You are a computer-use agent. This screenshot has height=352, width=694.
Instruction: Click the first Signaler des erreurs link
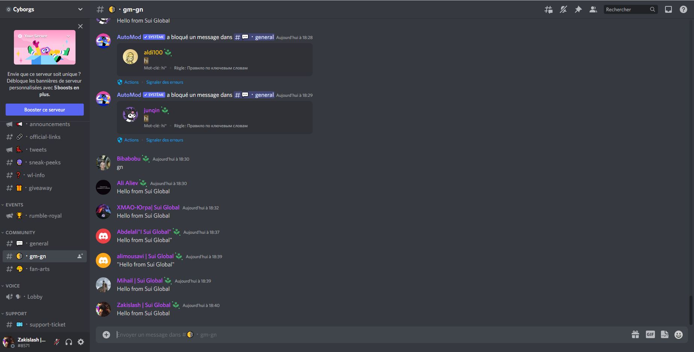pos(165,82)
